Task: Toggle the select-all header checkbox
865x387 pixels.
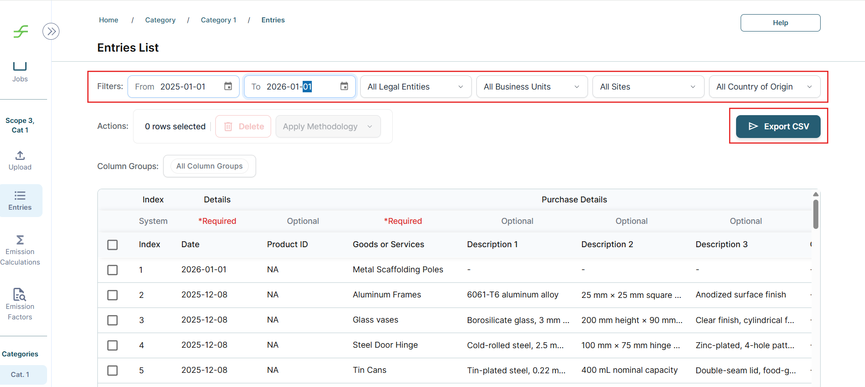Action: [x=112, y=245]
